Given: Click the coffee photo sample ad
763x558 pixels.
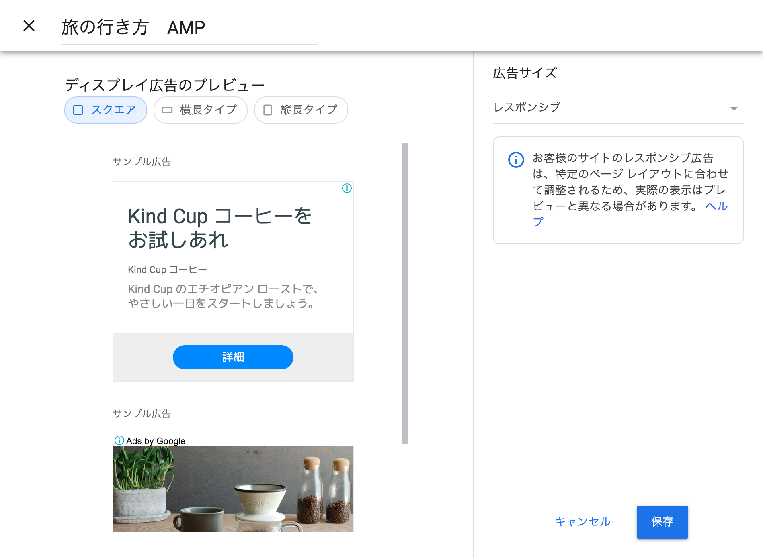Looking at the screenshot, I should (233, 489).
